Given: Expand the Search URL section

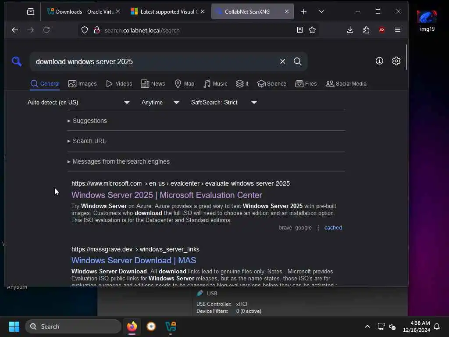Looking at the screenshot, I should click(x=86, y=141).
